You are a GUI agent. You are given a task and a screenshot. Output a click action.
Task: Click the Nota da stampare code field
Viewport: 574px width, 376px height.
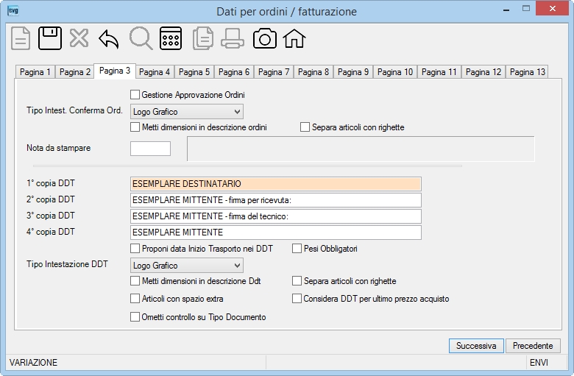150,149
